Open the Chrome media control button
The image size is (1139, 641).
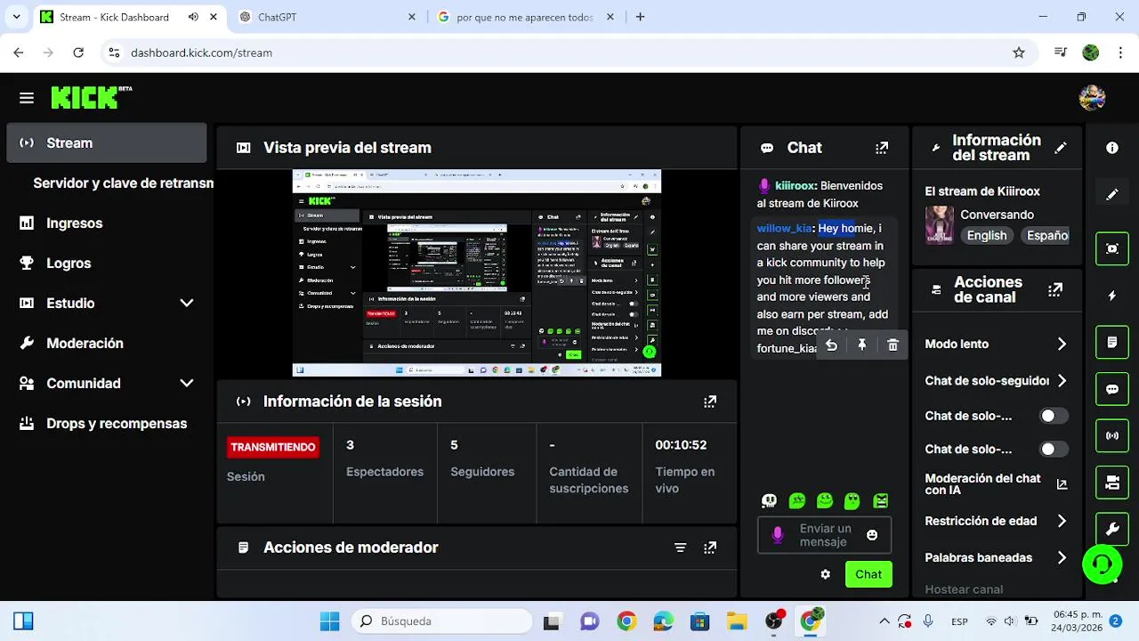click(x=1060, y=53)
